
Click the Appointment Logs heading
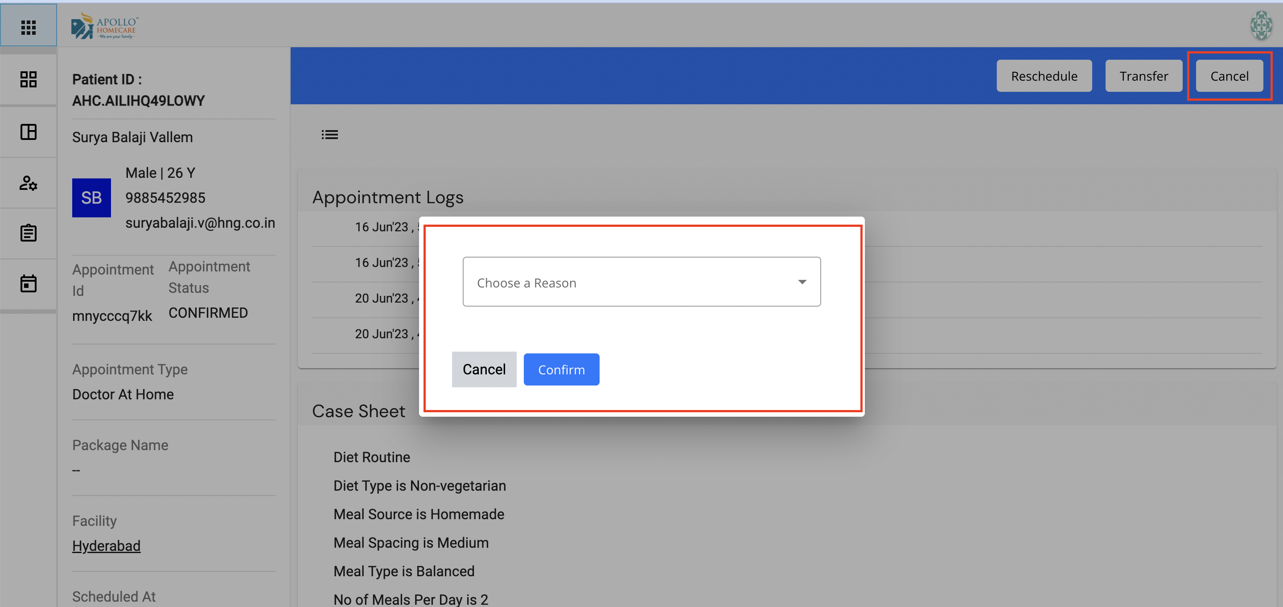pyautogui.click(x=387, y=197)
